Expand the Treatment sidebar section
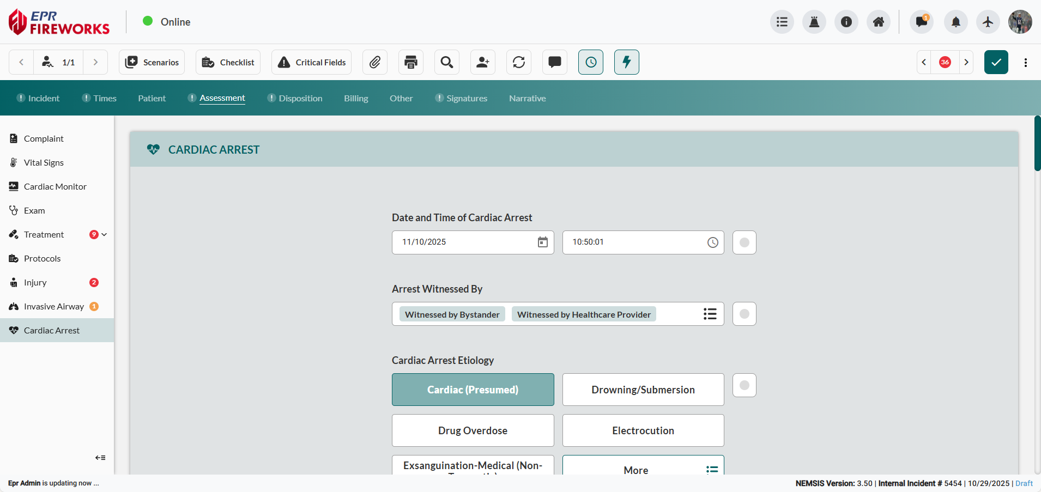Image resolution: width=1041 pixels, height=492 pixels. 104,235
